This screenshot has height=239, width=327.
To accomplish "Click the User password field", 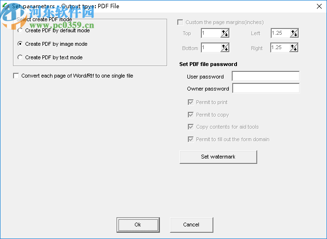I will point(266,76).
